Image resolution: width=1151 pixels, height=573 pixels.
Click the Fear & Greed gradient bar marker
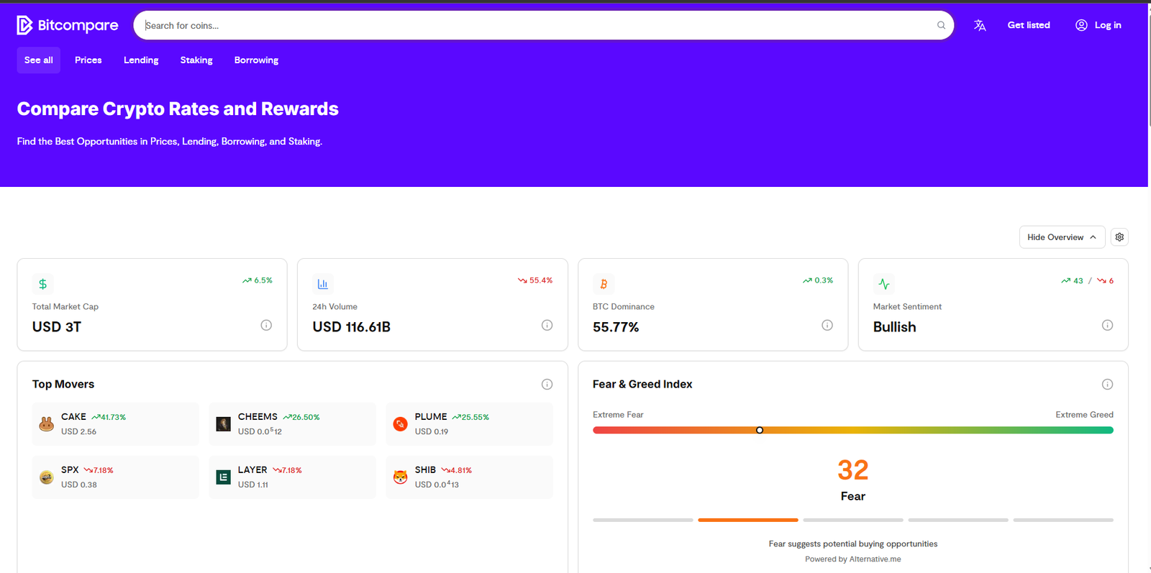760,430
